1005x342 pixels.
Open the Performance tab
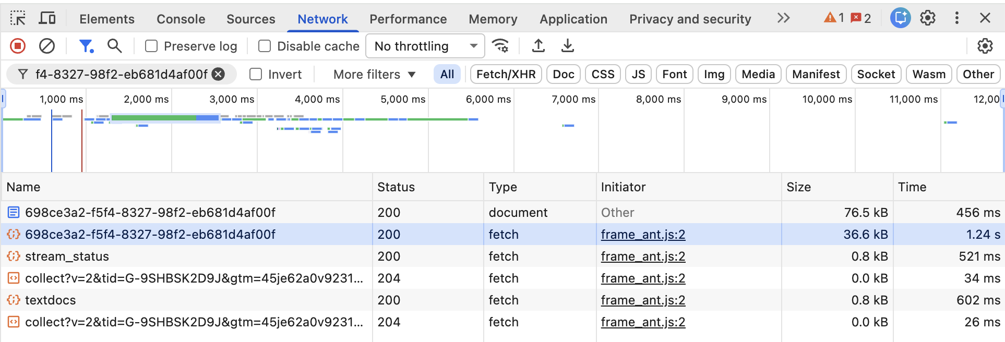point(408,19)
